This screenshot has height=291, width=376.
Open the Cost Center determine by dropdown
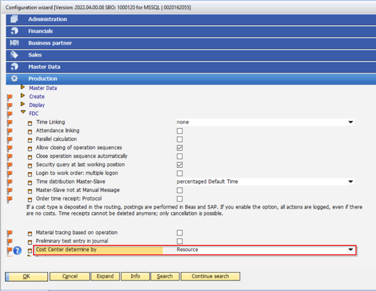[x=350, y=249]
